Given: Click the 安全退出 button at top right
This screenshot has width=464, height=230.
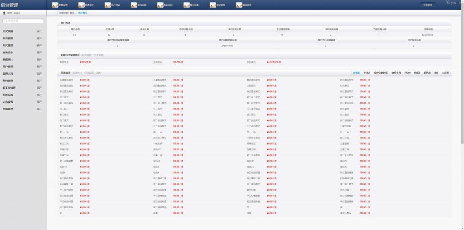Looking at the screenshot, I should click(x=427, y=5).
